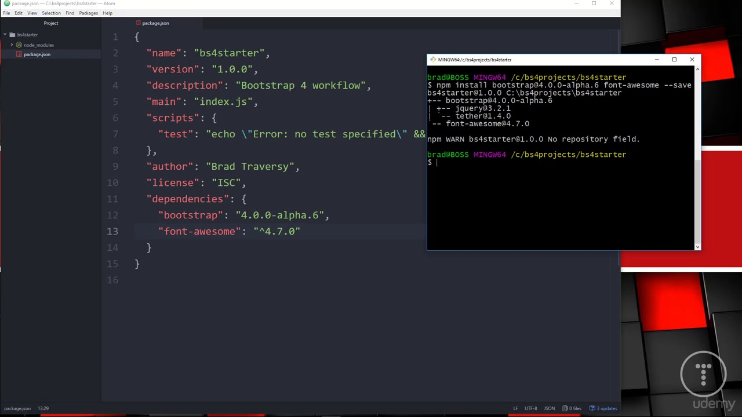Click the "Brad Traversy" author value

click(x=250, y=166)
